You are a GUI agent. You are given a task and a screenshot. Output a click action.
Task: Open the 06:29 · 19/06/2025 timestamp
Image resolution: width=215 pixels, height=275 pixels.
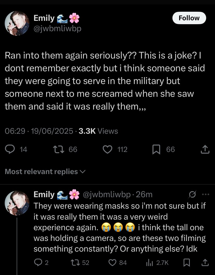tap(39, 131)
